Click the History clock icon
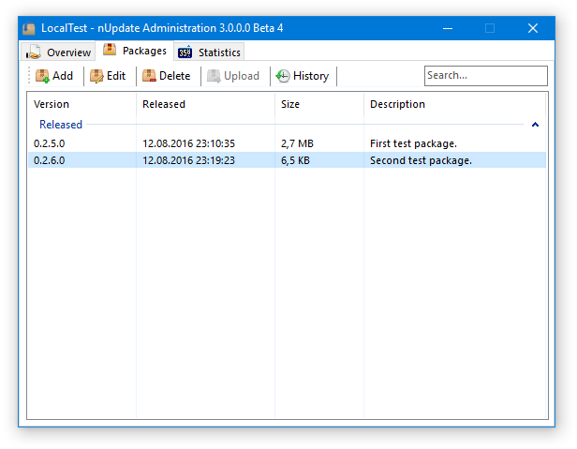The height and width of the screenshot is (449, 577). point(283,76)
